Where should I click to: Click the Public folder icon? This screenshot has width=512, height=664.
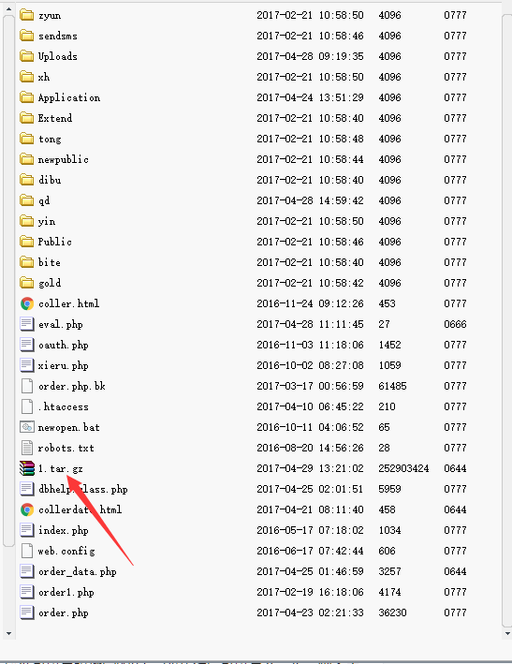[x=26, y=242]
